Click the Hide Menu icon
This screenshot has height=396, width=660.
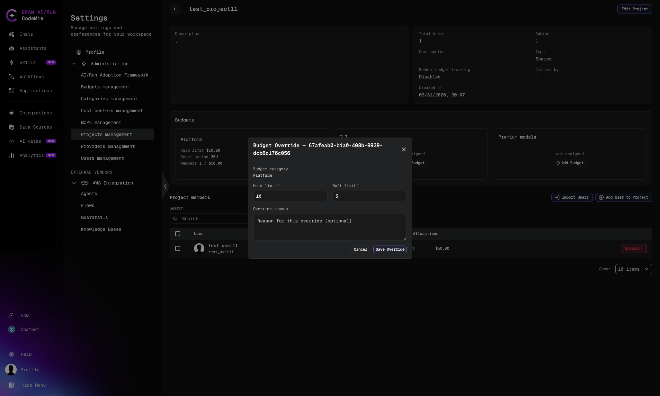pyautogui.click(x=12, y=385)
